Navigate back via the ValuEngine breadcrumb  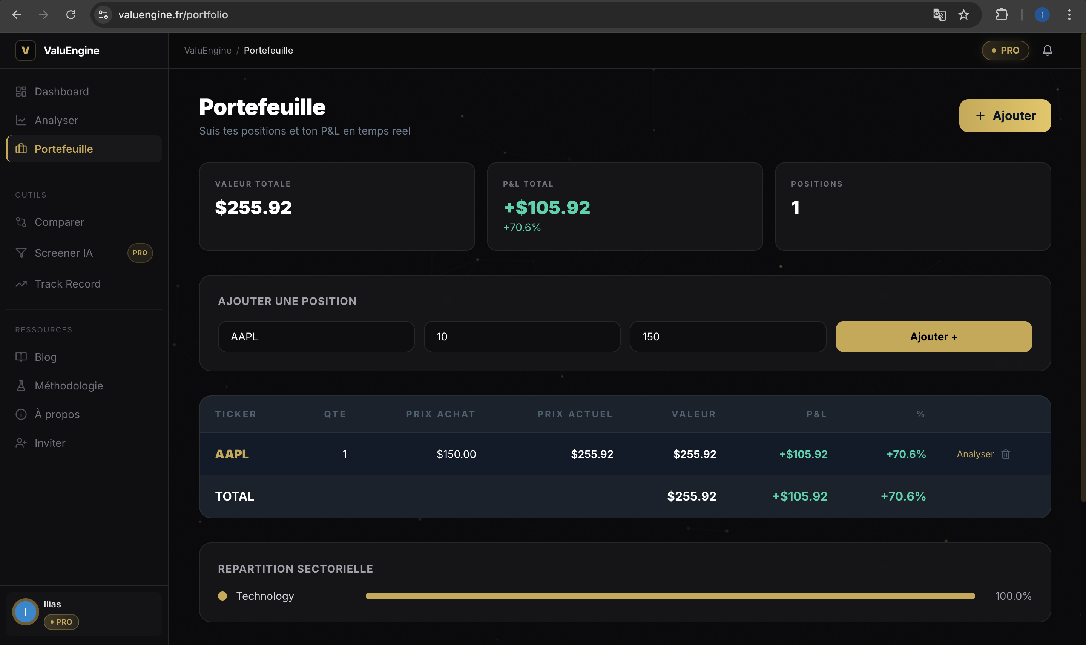click(207, 50)
